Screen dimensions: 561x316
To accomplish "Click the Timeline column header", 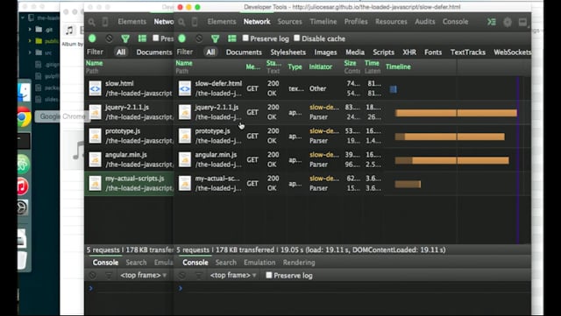I will click(x=398, y=67).
